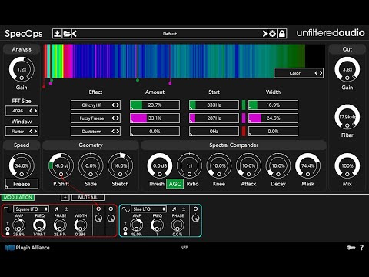Click the unfilteredaudio logo

[x=331, y=33]
